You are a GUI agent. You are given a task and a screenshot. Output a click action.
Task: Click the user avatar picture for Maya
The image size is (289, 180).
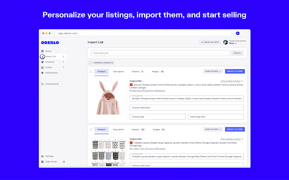click(226, 42)
